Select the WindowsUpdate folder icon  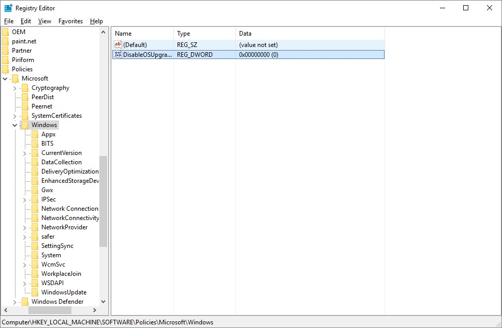click(x=35, y=292)
